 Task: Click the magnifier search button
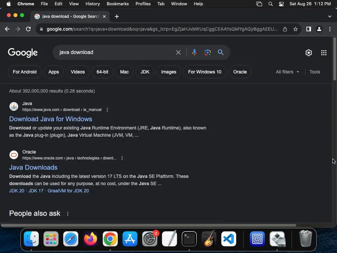point(220,52)
